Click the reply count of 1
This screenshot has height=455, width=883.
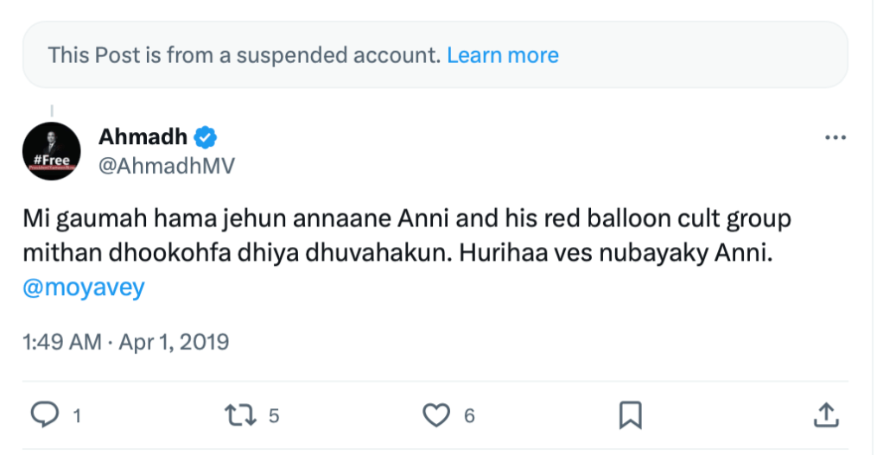[77, 416]
